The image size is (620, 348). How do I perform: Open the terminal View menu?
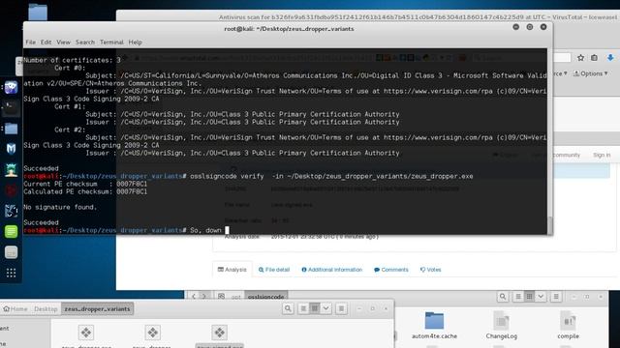coord(63,43)
